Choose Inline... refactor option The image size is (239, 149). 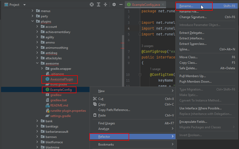click(x=207, y=49)
